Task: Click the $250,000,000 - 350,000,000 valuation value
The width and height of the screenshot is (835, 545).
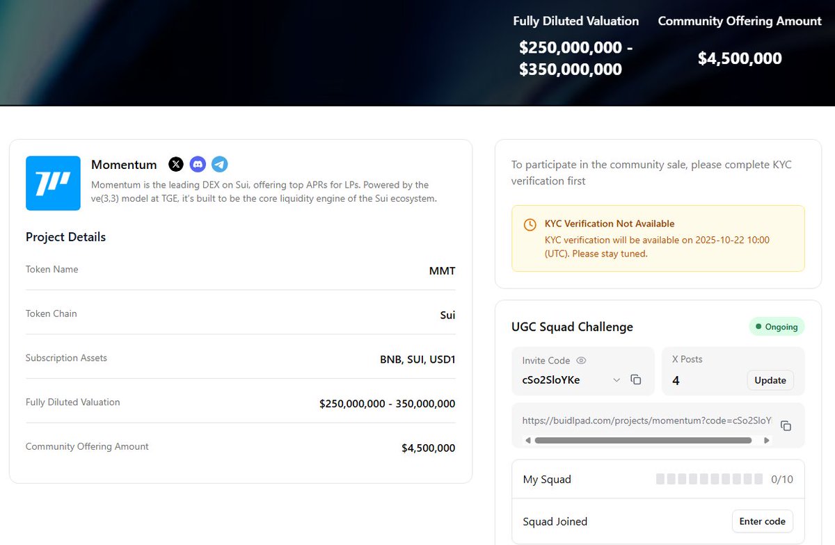Action: click(388, 404)
